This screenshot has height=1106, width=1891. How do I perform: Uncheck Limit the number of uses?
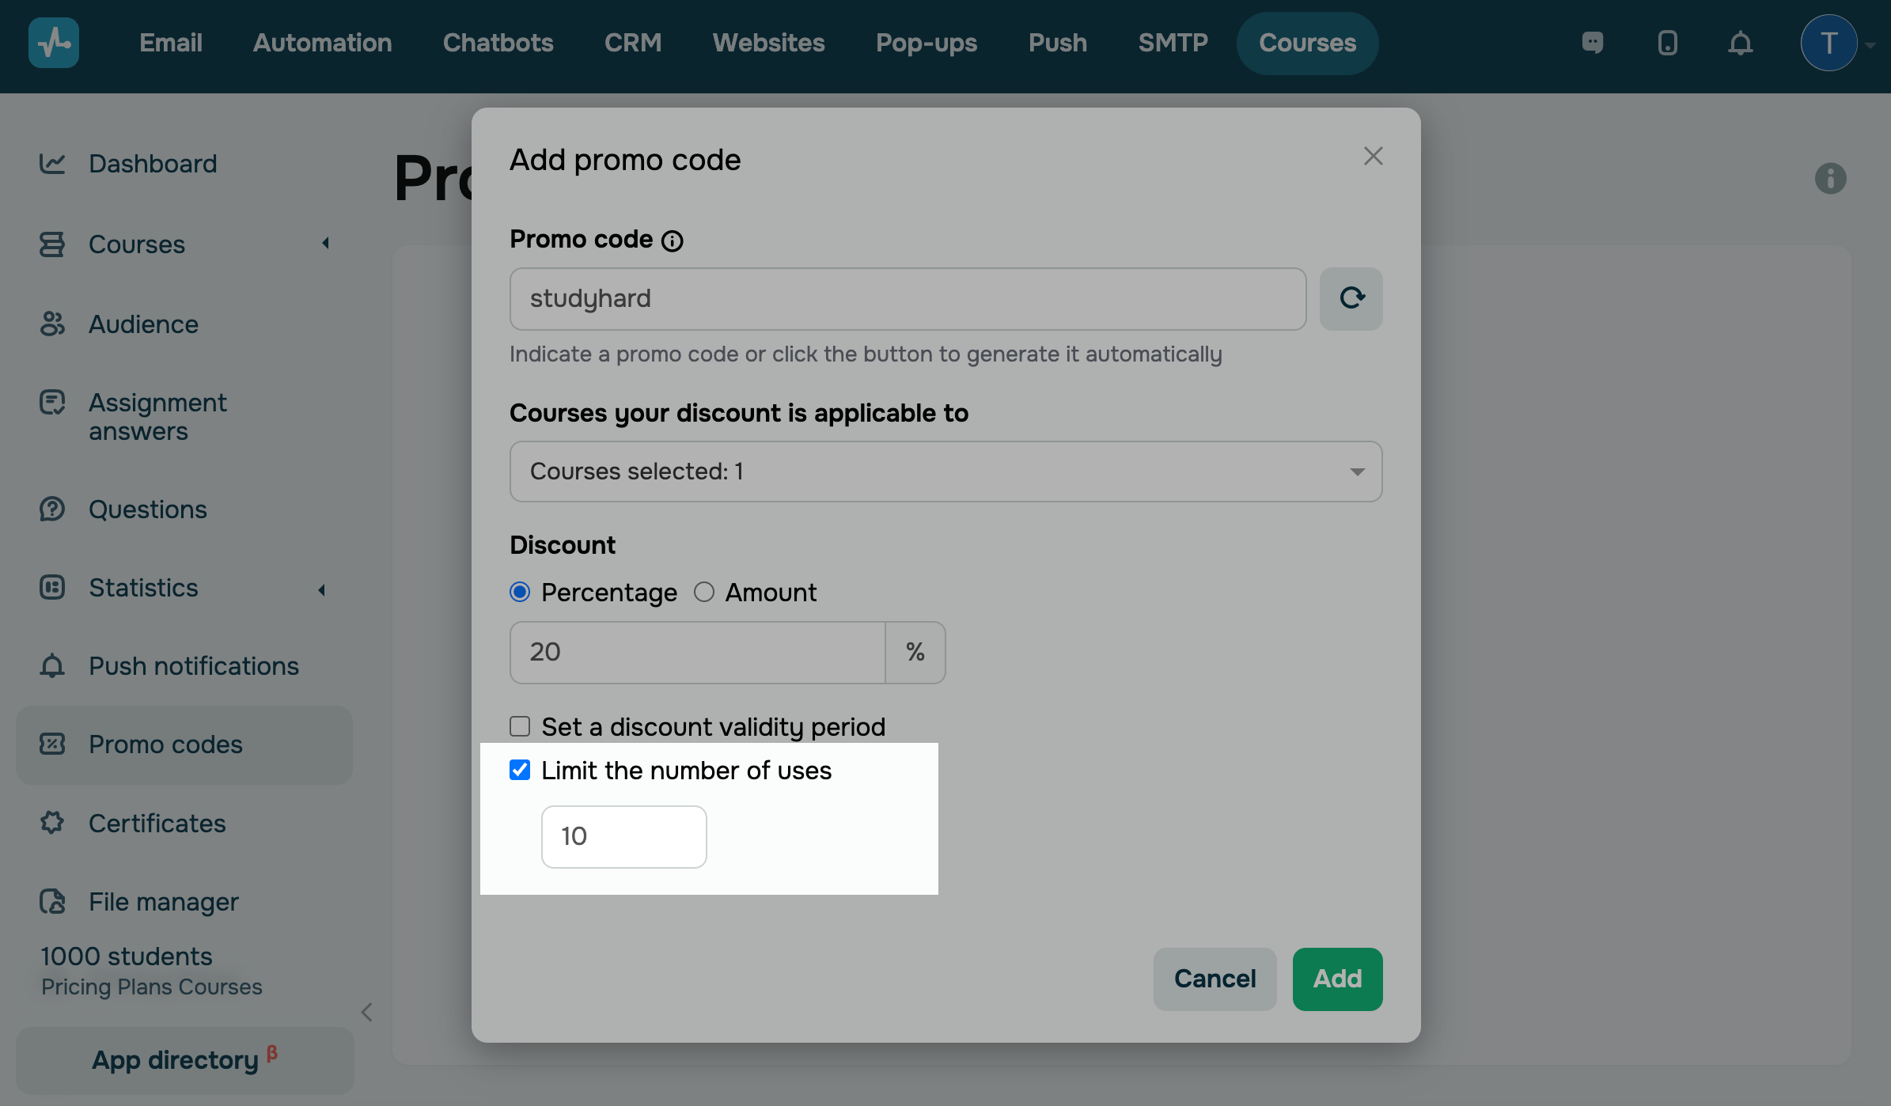(520, 770)
